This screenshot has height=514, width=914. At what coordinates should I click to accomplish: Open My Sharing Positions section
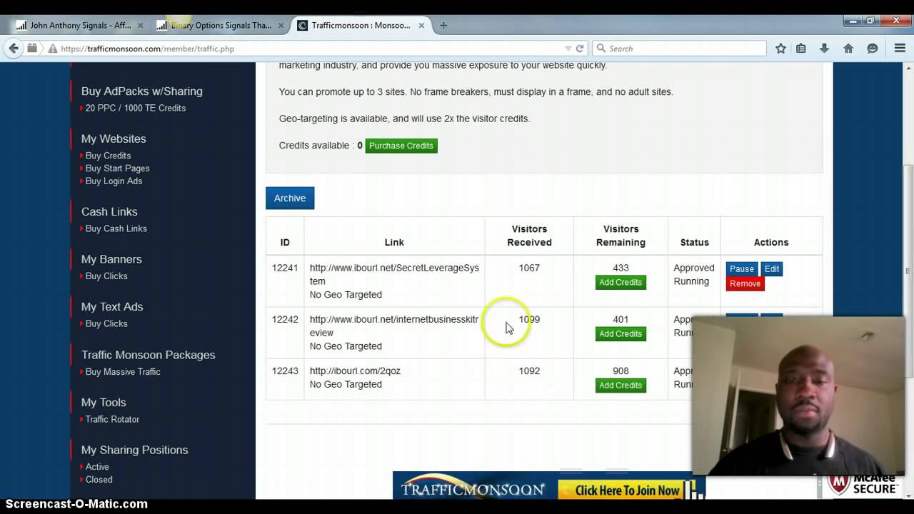tap(134, 450)
